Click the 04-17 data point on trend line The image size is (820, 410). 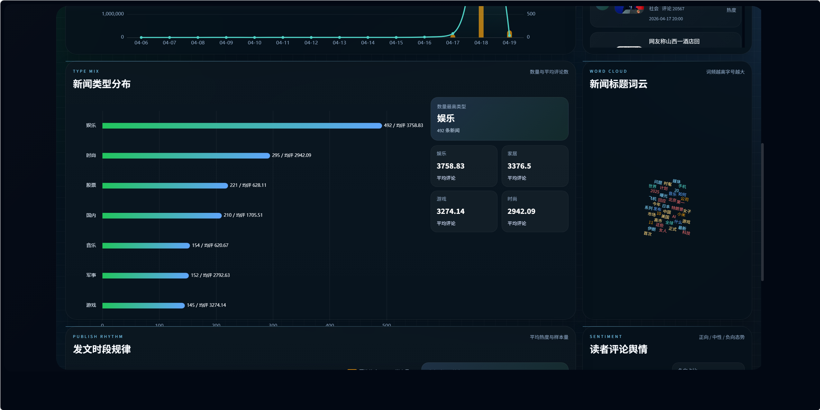(452, 34)
